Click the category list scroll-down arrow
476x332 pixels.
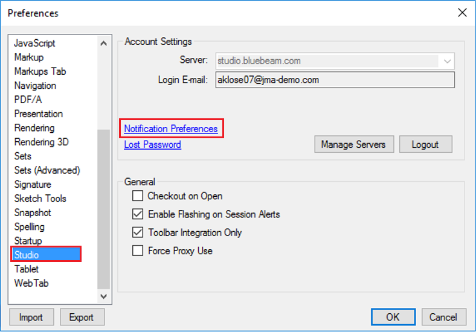(x=103, y=296)
